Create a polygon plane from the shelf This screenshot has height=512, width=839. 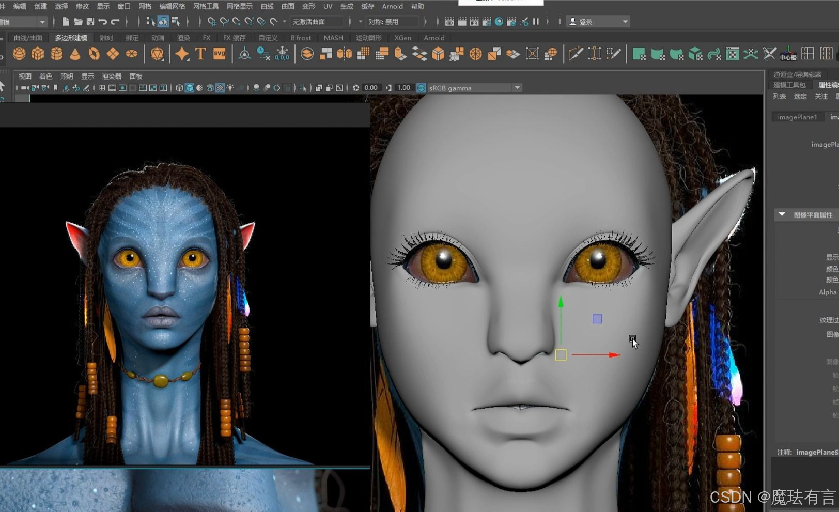113,54
